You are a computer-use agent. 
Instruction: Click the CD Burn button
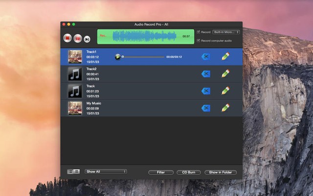click(x=188, y=172)
